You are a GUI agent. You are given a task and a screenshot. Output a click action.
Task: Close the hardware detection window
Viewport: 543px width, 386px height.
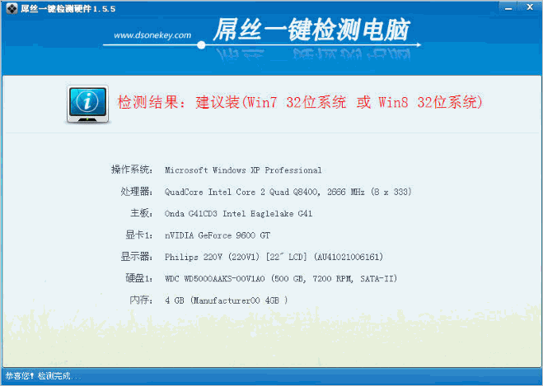pyautogui.click(x=530, y=7)
